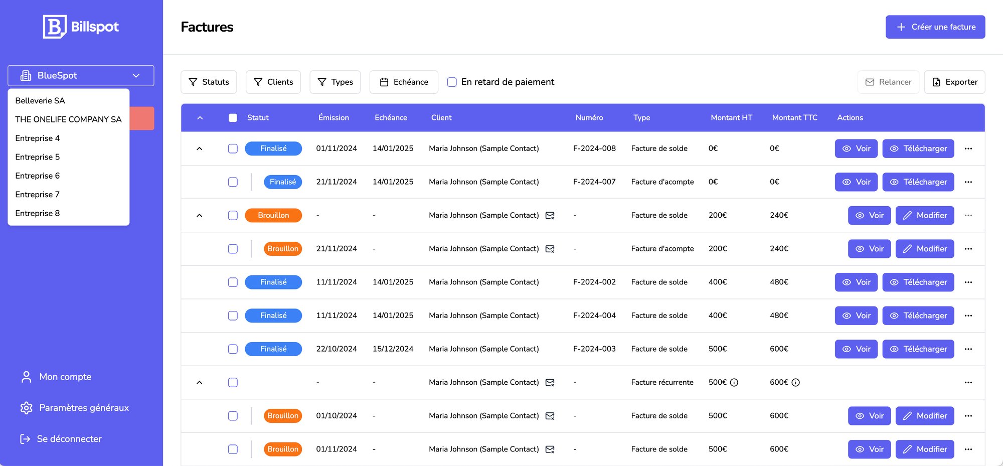1003x466 pixels.
Task: Open more options for 01/10/2024 Brouillon row
Action: pos(968,416)
